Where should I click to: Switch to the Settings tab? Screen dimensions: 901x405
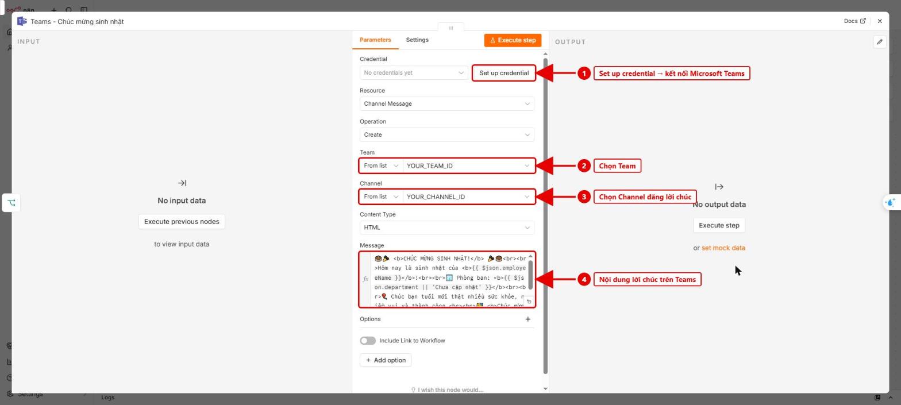pos(417,40)
